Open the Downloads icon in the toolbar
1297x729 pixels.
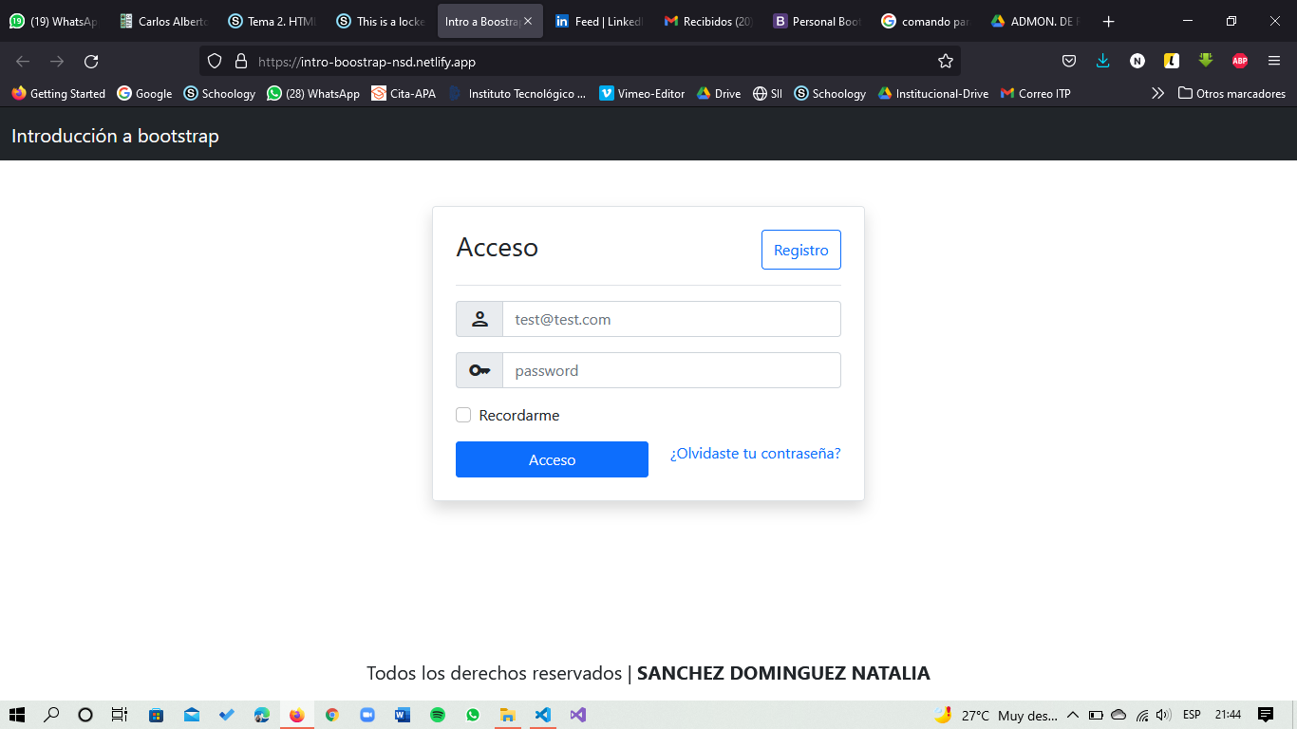point(1102,61)
